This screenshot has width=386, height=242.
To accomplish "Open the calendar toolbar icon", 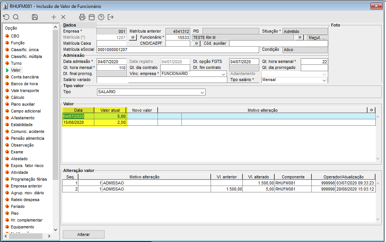I will click(x=92, y=17).
